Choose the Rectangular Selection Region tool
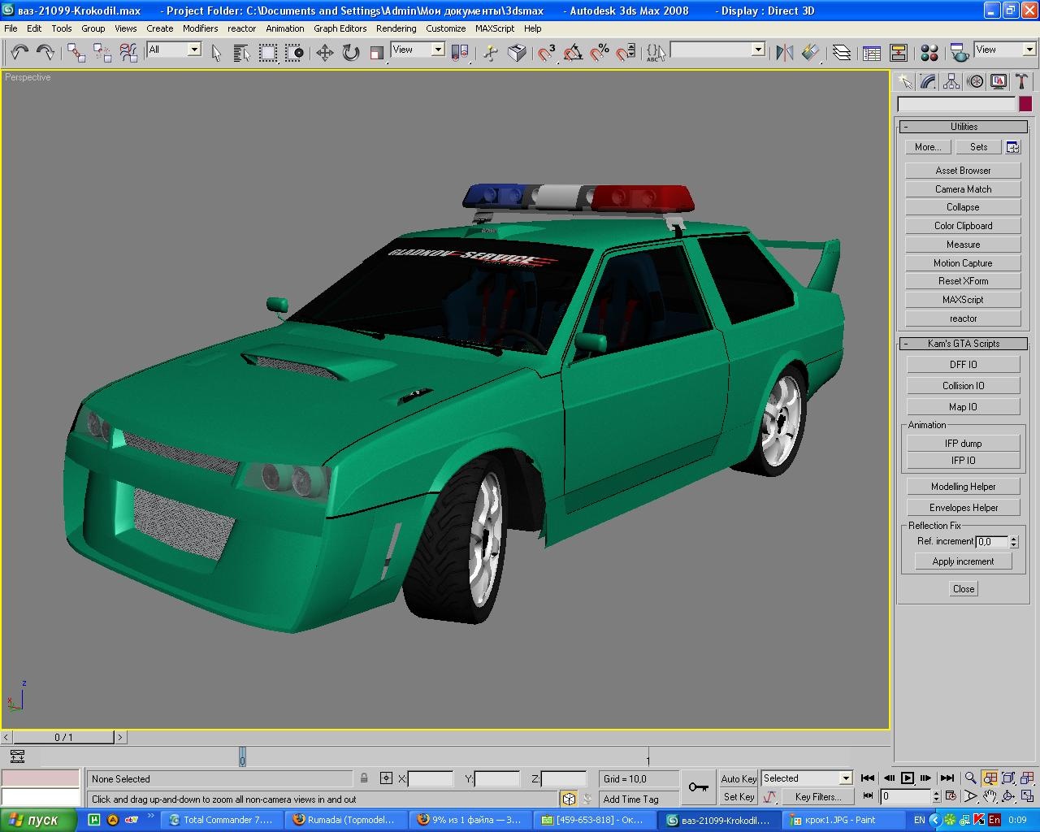Image resolution: width=1040 pixels, height=832 pixels. 268,53
